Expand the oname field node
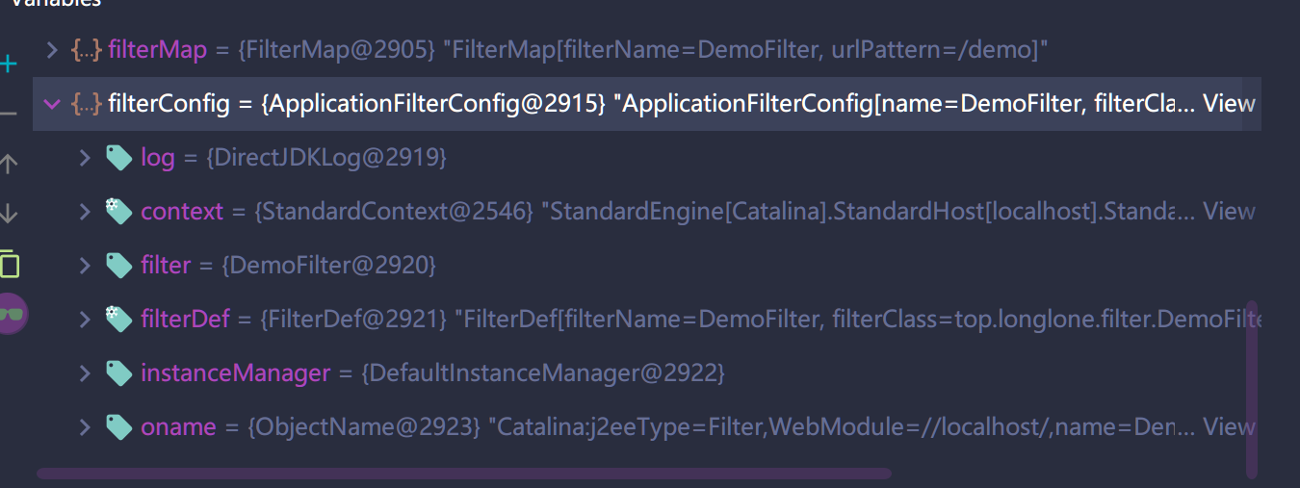This screenshot has height=488, width=1300. [x=85, y=426]
